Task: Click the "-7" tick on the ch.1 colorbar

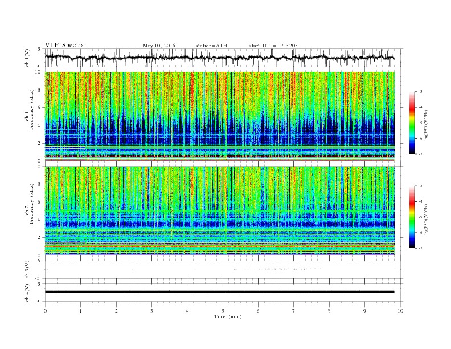Action: click(420, 154)
